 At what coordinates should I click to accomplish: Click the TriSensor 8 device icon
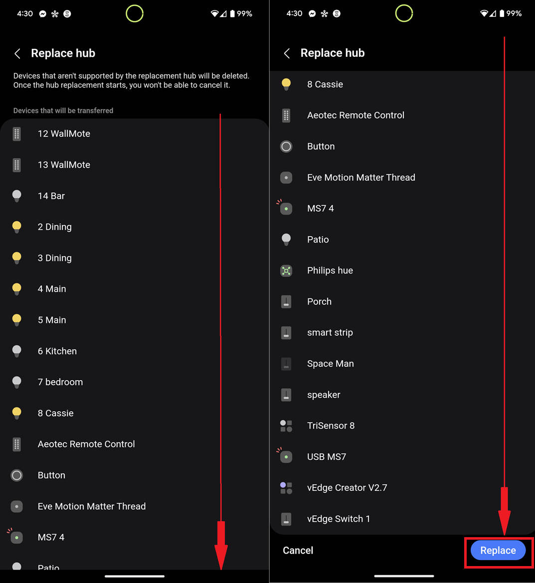[286, 426]
